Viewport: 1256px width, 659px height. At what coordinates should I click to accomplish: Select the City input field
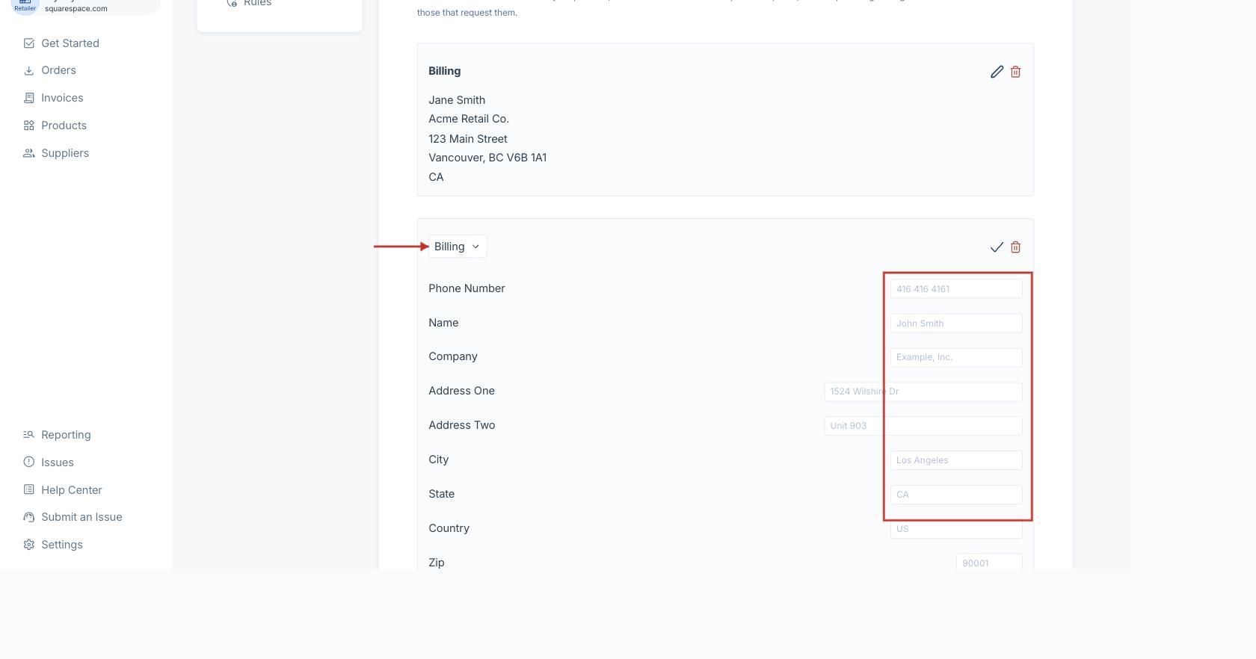pos(955,460)
